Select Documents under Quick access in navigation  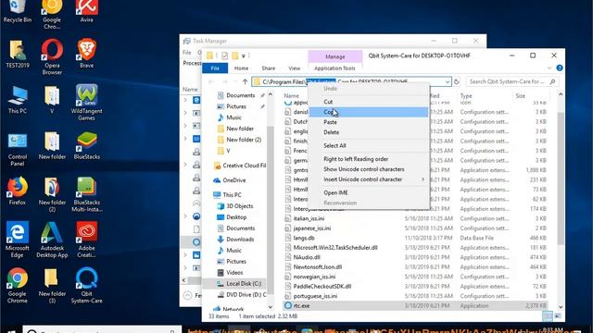(x=241, y=95)
